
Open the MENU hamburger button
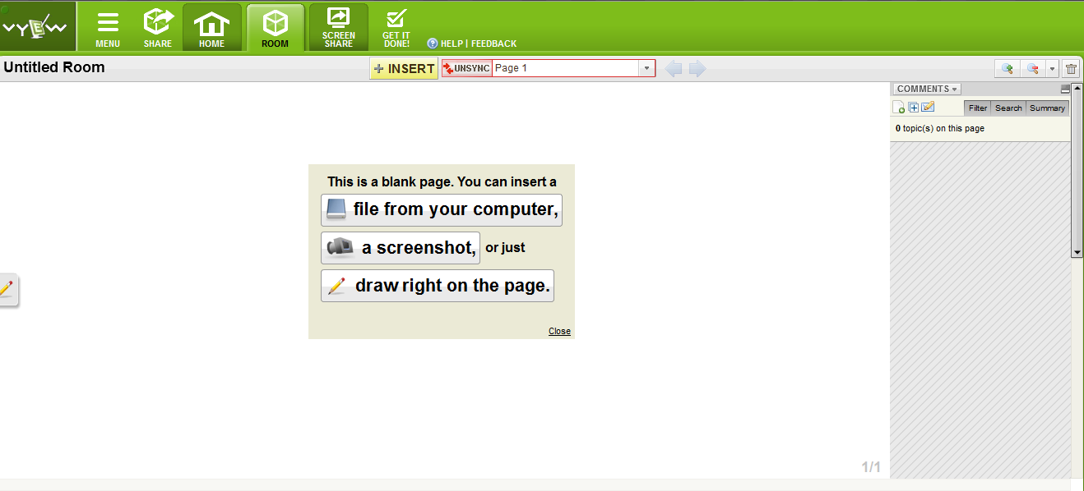(108, 30)
